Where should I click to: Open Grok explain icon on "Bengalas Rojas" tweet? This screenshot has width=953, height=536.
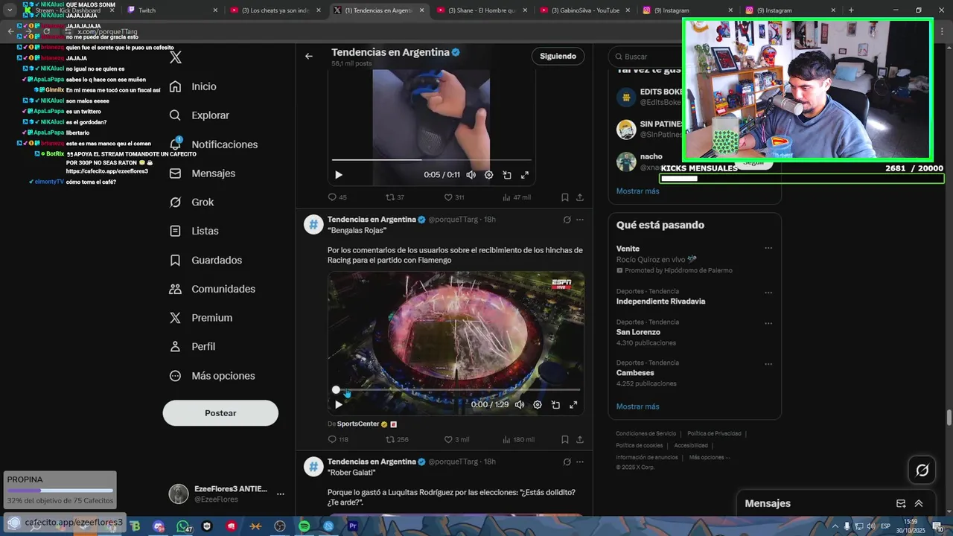[x=567, y=220]
